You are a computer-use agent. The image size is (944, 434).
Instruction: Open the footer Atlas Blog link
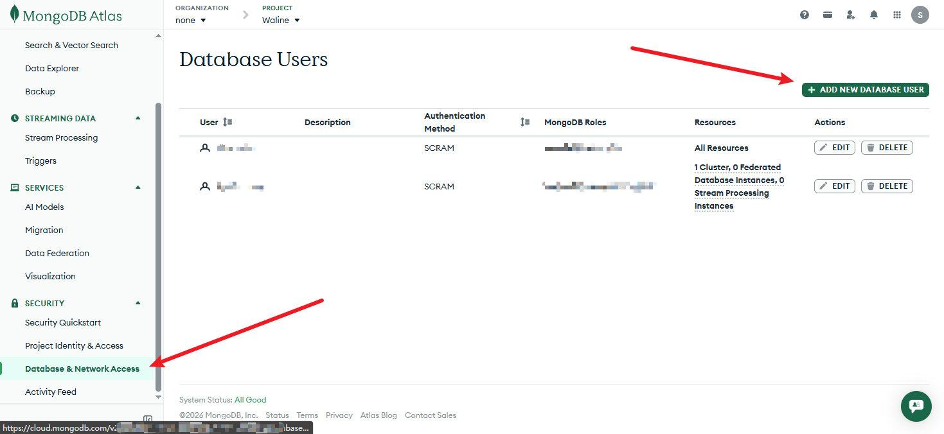pos(378,415)
